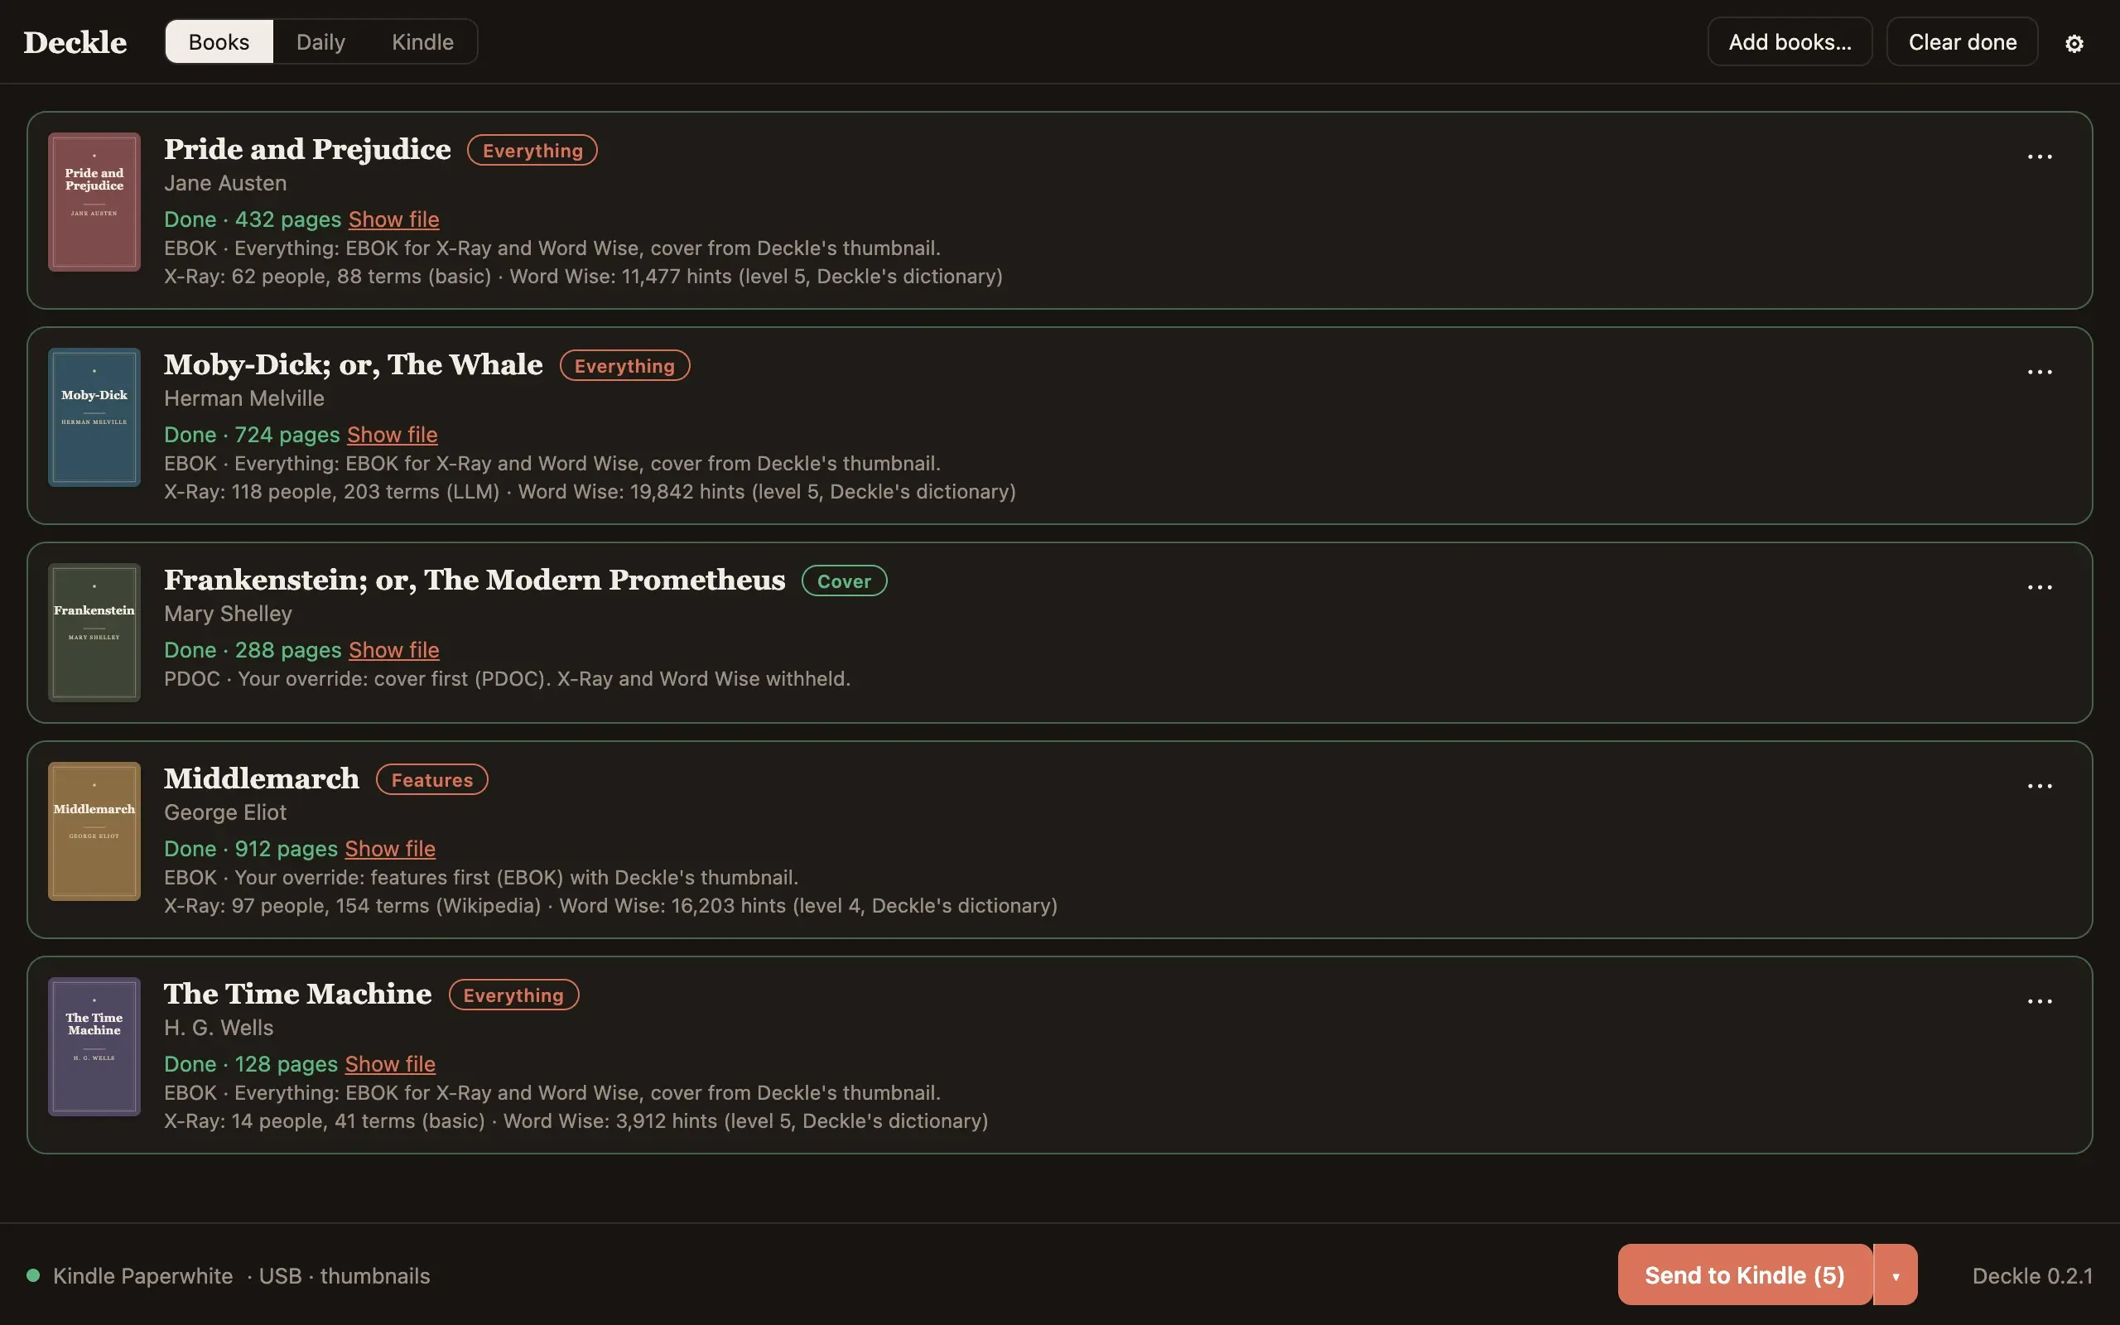Click The Time Machine cover thumbnail
The height and width of the screenshot is (1325, 2120).
click(94, 1046)
